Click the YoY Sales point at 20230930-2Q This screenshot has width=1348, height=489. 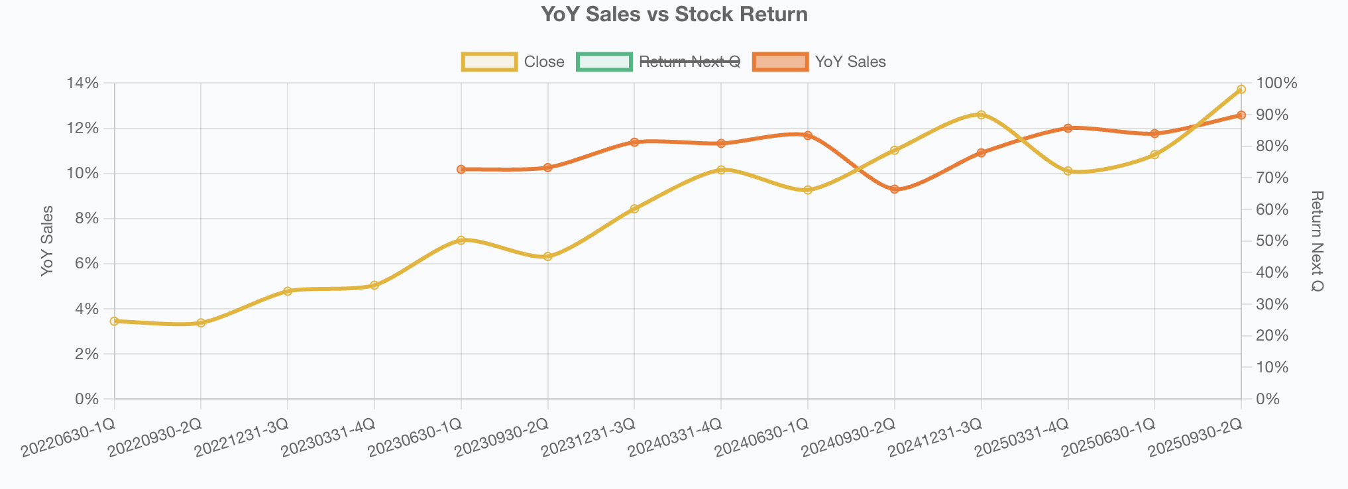click(548, 168)
